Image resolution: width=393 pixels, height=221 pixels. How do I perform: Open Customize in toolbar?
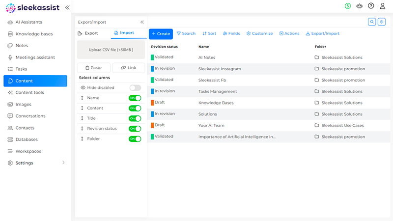tap(260, 33)
